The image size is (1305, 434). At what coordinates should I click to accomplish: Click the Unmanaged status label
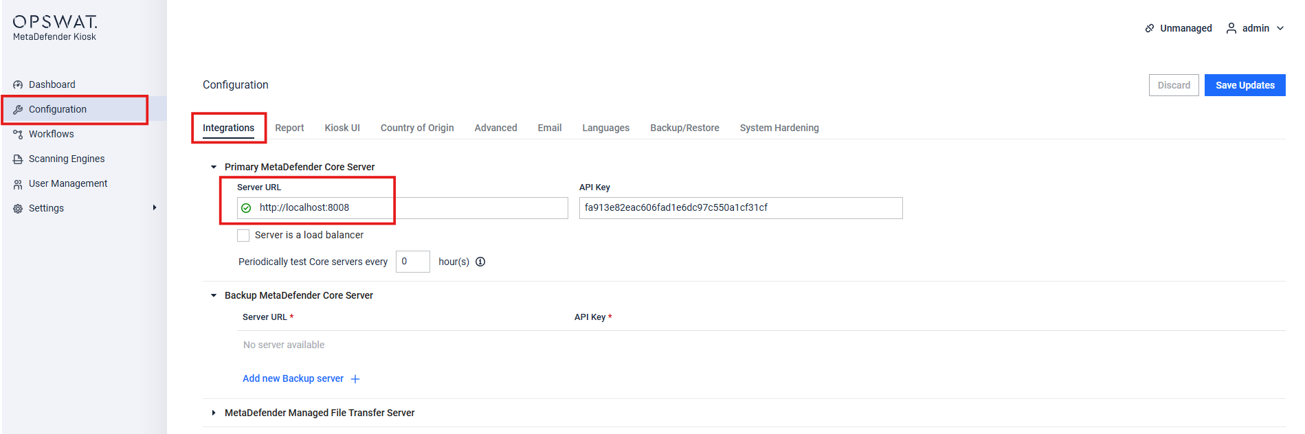click(1186, 28)
